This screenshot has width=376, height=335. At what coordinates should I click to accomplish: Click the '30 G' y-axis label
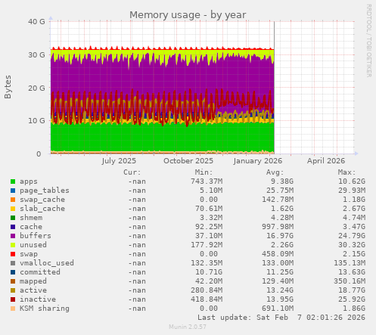point(36,54)
